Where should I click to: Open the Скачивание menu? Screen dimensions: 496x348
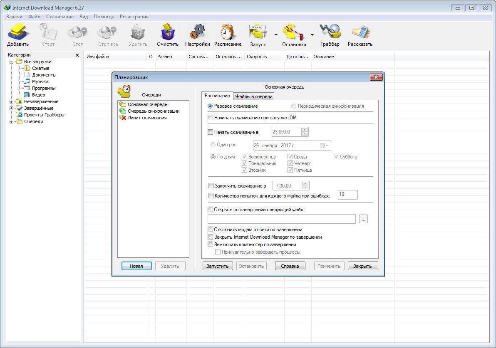tap(60, 17)
